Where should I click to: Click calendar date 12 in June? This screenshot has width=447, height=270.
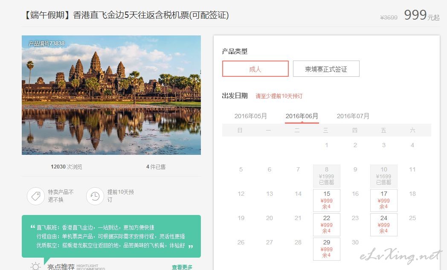(241, 194)
